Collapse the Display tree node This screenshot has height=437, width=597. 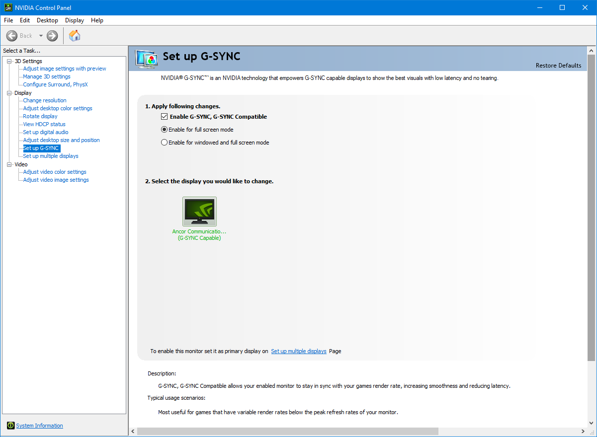9,93
